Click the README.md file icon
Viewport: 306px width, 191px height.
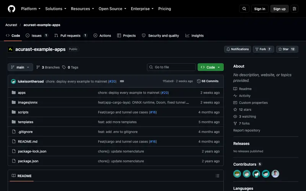pos(14,141)
